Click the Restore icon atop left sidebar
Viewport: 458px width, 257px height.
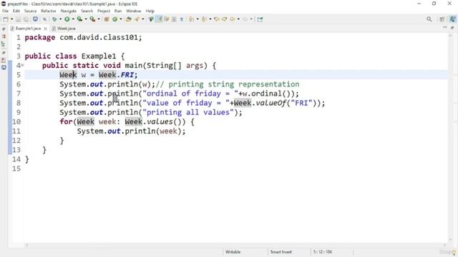[x=4, y=29]
